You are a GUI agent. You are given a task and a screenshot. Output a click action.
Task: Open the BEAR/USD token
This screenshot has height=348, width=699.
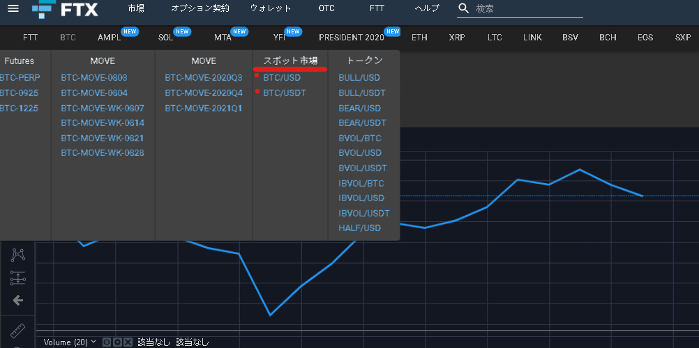click(359, 108)
